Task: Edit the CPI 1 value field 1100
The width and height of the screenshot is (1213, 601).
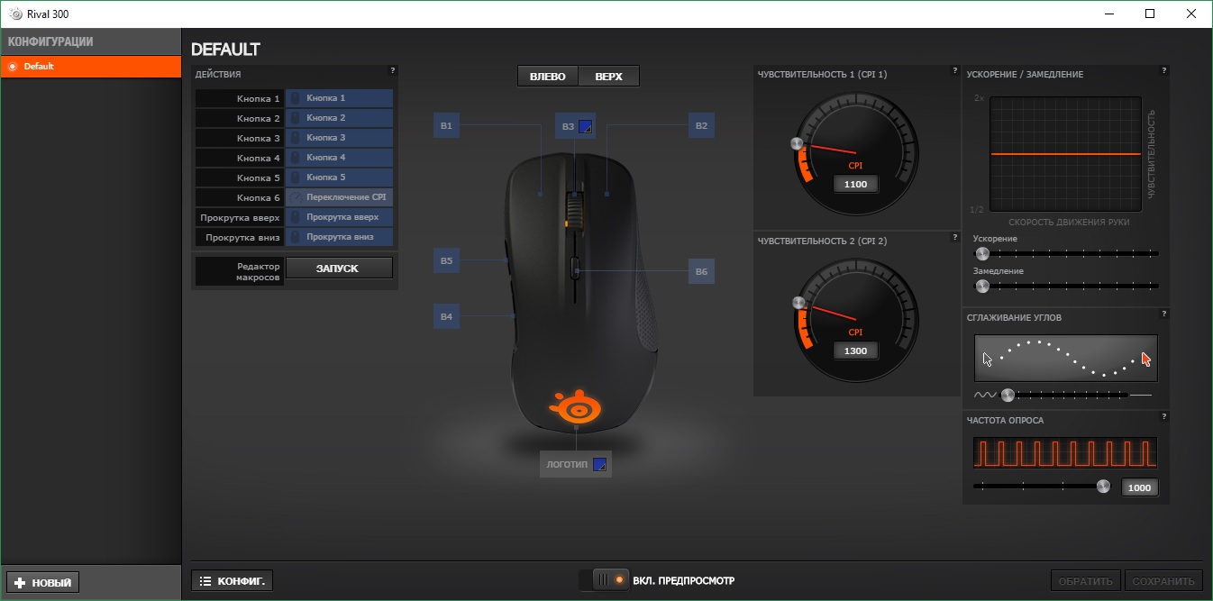Action: click(x=855, y=184)
